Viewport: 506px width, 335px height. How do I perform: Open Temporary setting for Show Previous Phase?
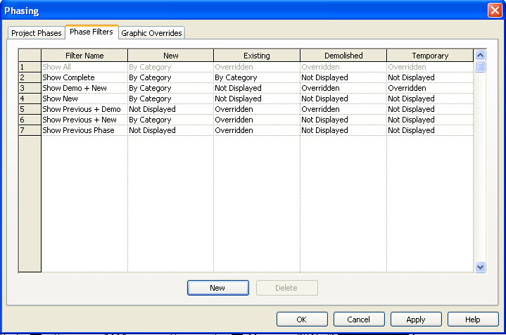429,130
